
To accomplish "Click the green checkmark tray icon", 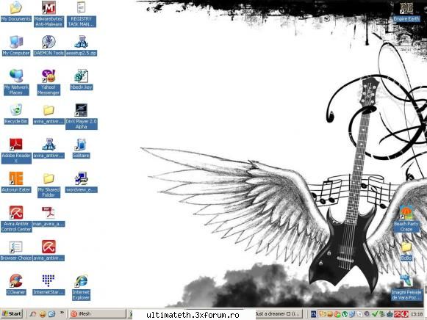I will (x=375, y=314).
